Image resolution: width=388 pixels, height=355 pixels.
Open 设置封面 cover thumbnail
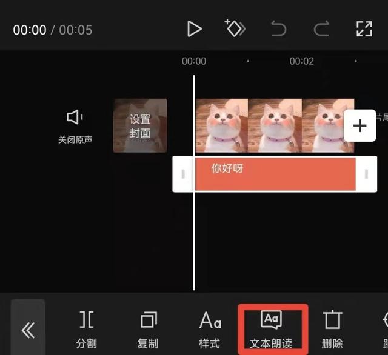click(140, 126)
